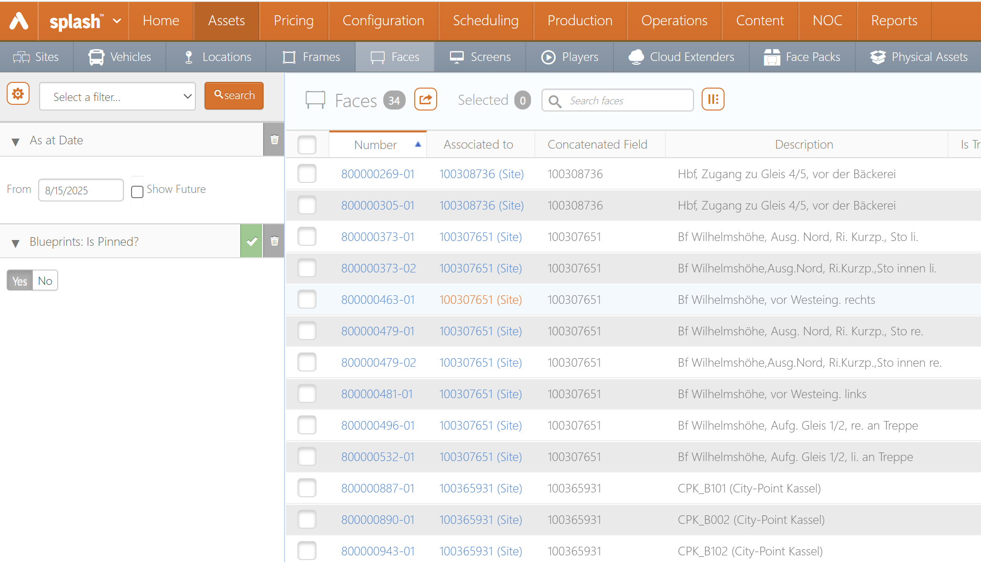
Task: Open the Configuration menu
Action: pos(383,20)
